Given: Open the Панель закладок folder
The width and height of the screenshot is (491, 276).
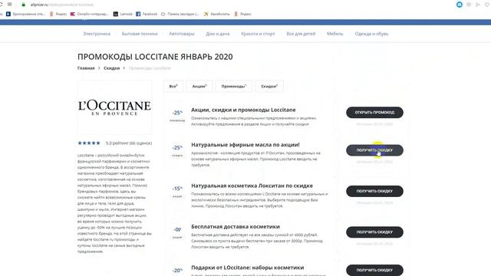Looking at the screenshot, I should tap(180, 14).
